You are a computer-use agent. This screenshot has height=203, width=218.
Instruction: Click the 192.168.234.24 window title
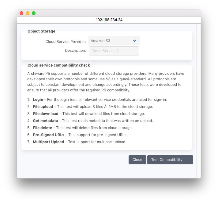click(x=109, y=20)
